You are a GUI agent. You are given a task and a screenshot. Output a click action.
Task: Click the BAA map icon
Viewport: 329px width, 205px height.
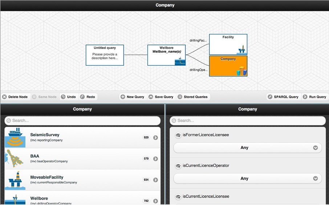tap(15, 159)
